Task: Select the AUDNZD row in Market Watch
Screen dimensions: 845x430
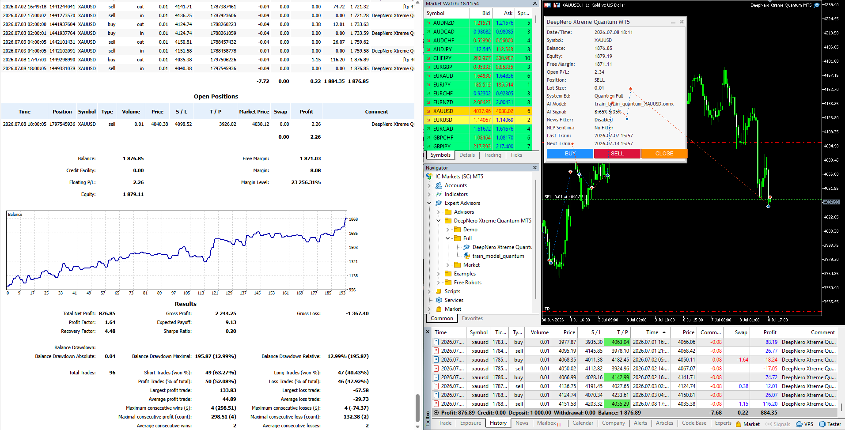Action: 478,23
